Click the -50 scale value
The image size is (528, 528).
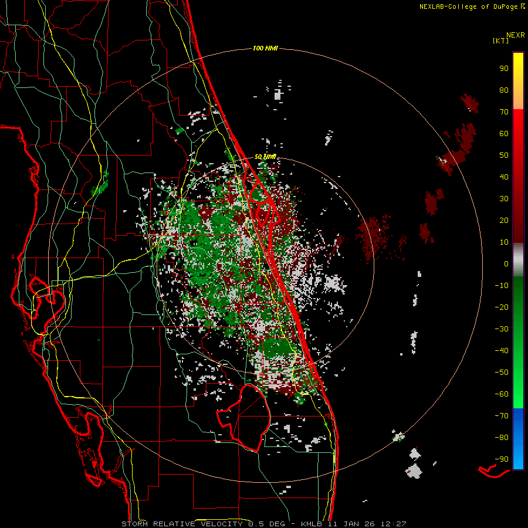[502, 373]
